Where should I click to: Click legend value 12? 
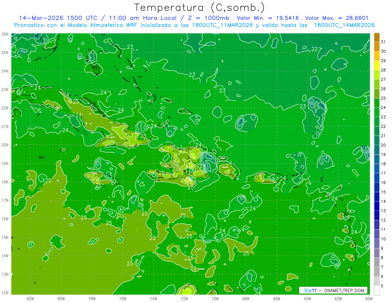(x=383, y=220)
